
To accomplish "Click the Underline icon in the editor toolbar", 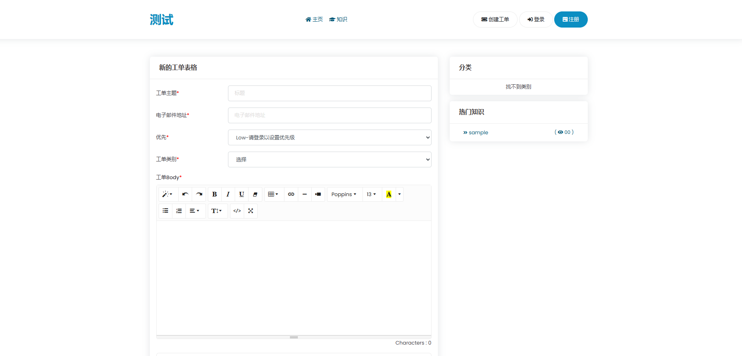I will pos(241,194).
